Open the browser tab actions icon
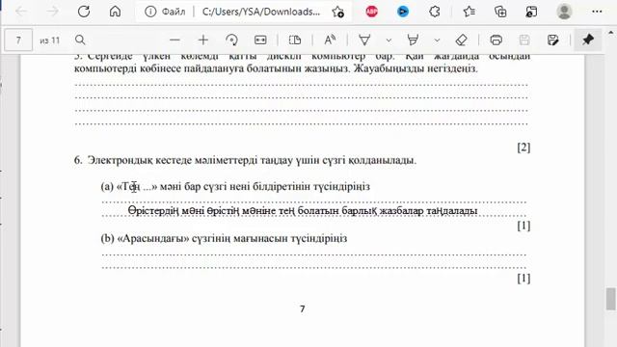 click(531, 12)
